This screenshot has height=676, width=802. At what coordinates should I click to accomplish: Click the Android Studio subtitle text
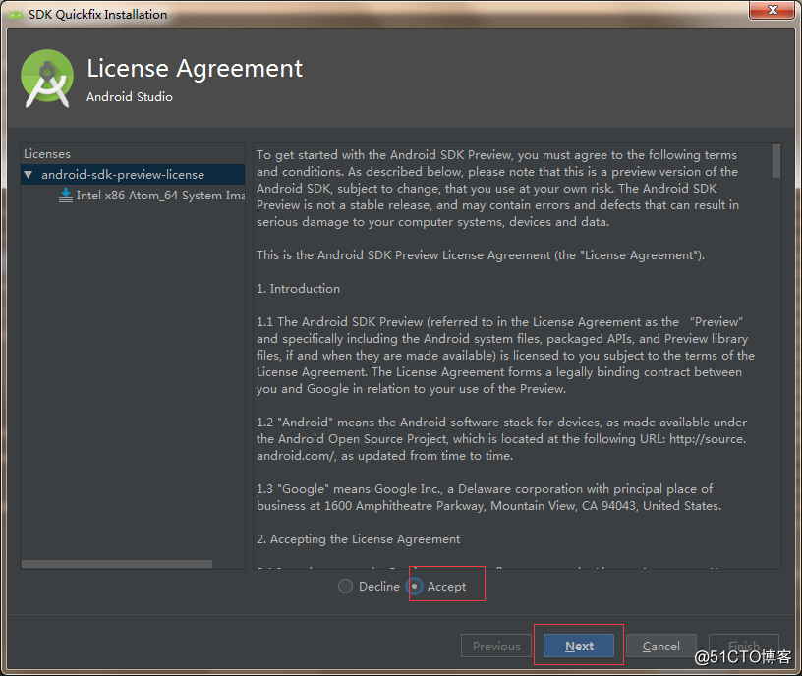[x=130, y=96]
